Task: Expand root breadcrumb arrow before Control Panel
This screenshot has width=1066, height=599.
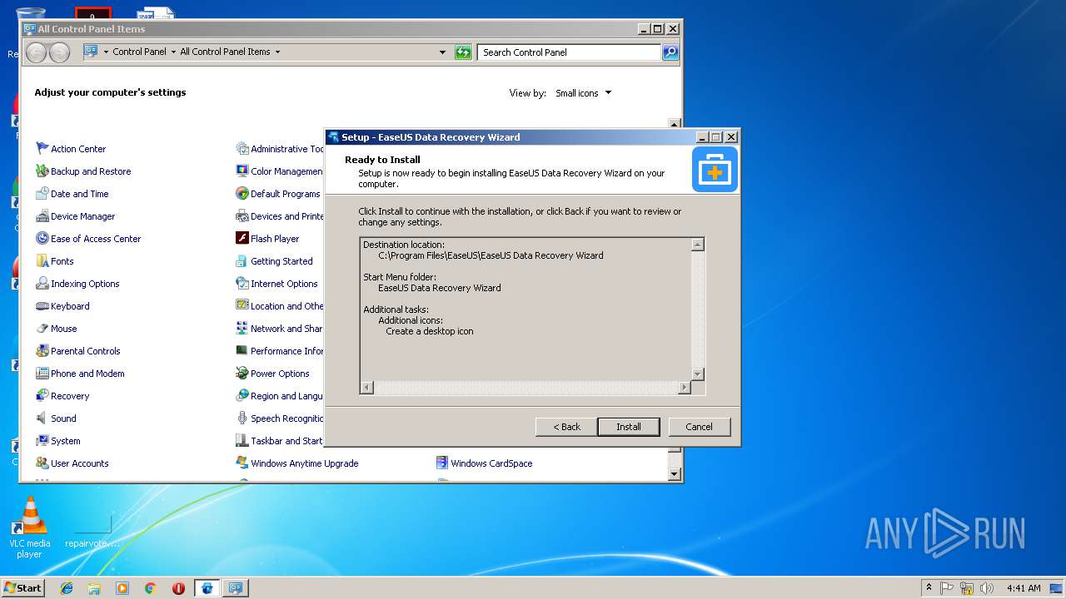Action: point(106,52)
